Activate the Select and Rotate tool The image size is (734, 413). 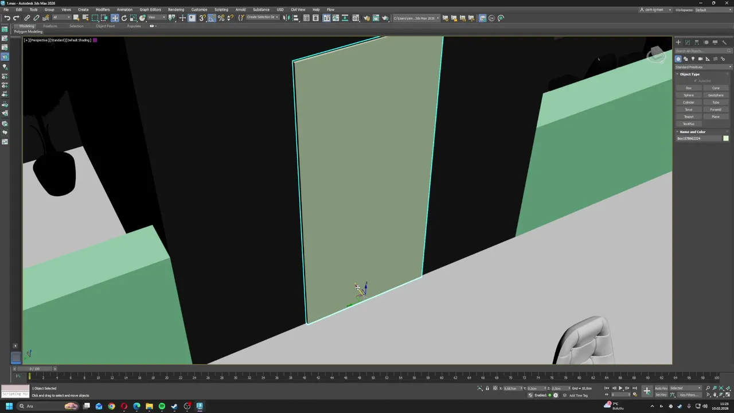click(x=124, y=18)
